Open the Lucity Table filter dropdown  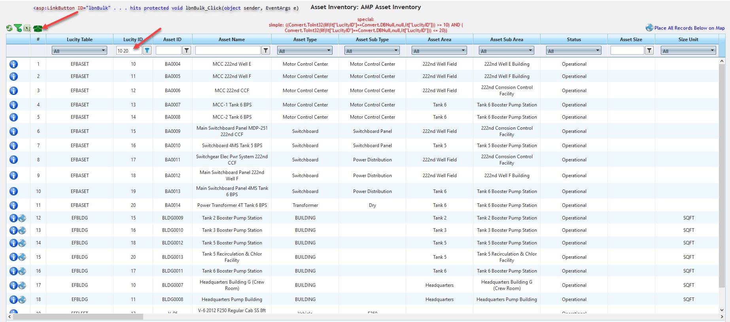pyautogui.click(x=79, y=51)
